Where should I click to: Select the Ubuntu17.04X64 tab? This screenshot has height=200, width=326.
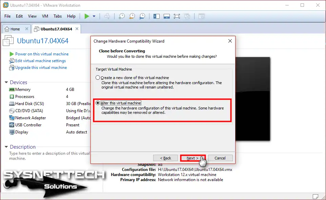[x=56, y=29]
